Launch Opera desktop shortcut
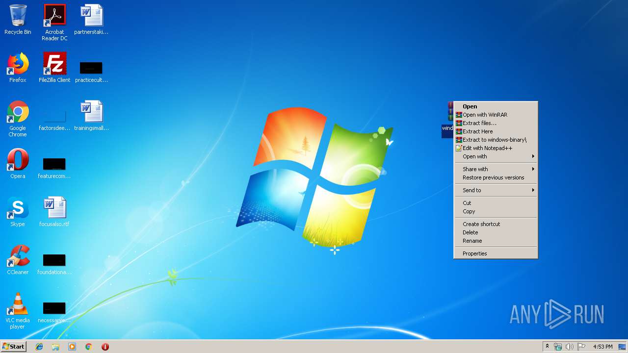This screenshot has height=353, width=628. [x=18, y=164]
